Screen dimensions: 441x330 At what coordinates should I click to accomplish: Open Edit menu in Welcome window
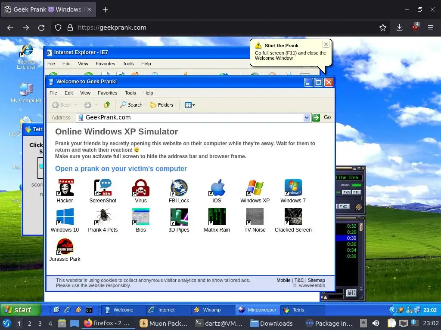pos(68,93)
